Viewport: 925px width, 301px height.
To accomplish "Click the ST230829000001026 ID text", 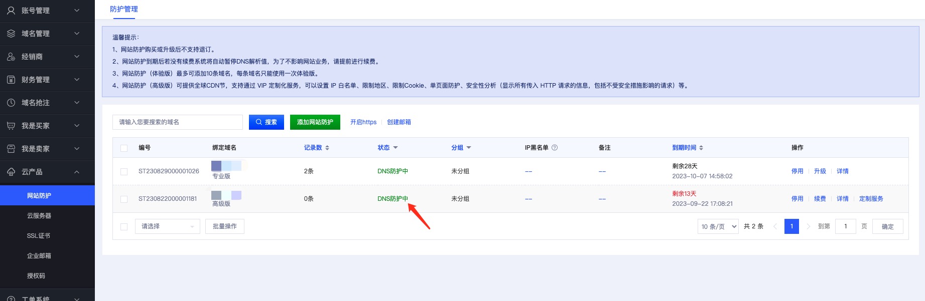I will tap(169, 171).
